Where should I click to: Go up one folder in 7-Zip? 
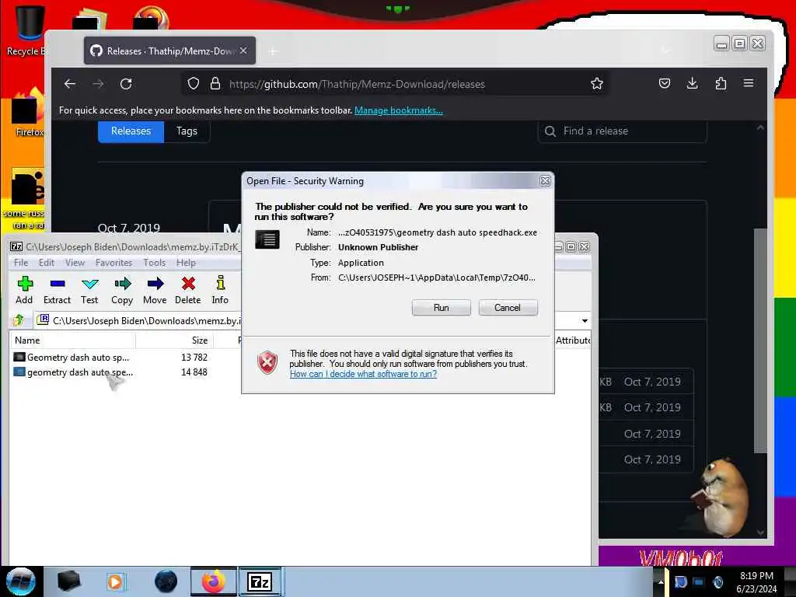(x=19, y=320)
